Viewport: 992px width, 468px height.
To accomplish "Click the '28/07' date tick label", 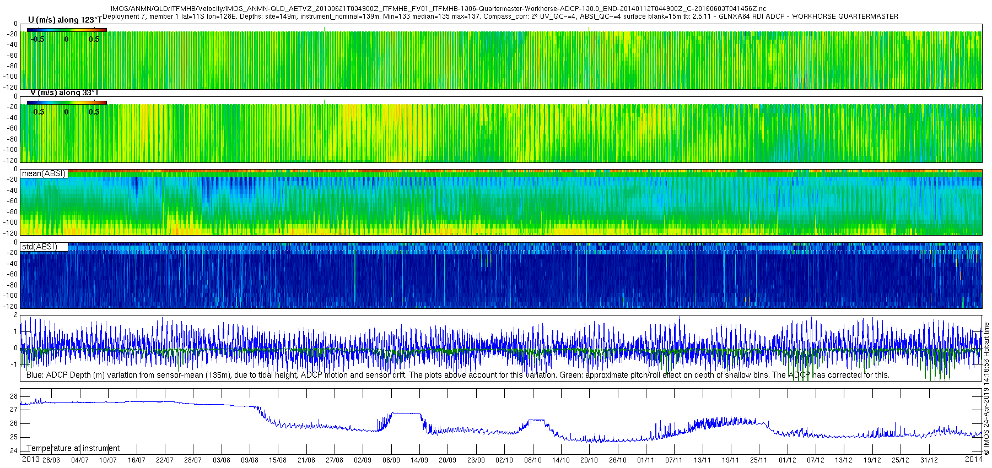I will coord(193,460).
